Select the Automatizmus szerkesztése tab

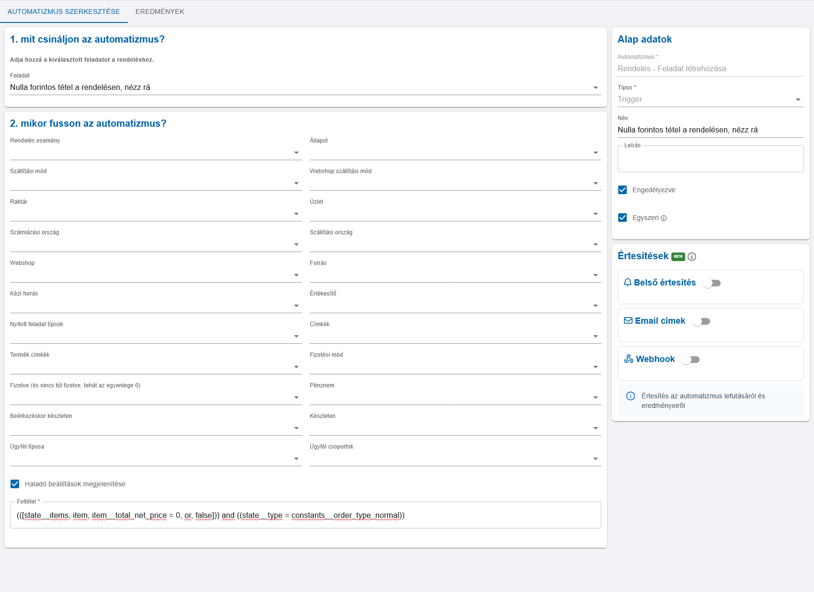tap(64, 11)
